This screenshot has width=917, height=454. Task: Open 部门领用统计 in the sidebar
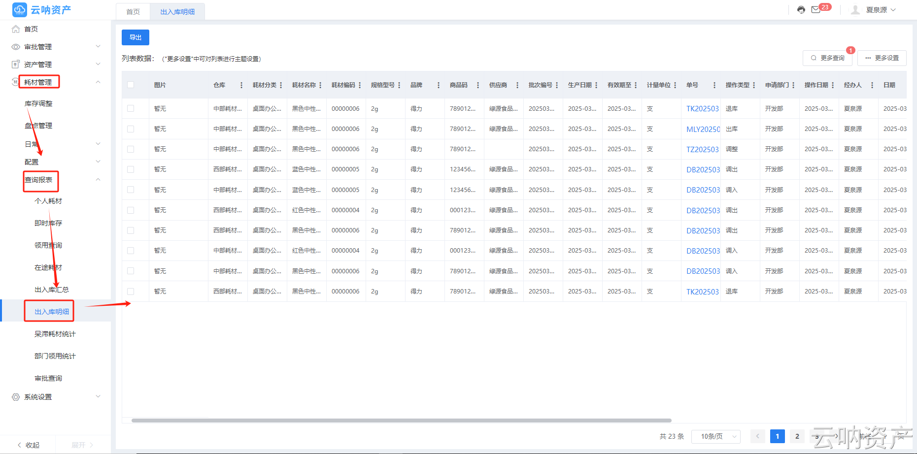55,356
